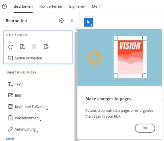This screenshot has width=164, height=141.
Task: Close the Bearbeiten panel
Action: pos(72,21)
